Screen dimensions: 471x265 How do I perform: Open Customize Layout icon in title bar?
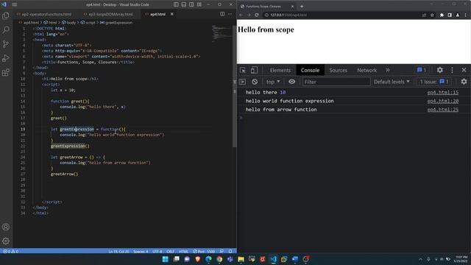(x=199, y=4)
